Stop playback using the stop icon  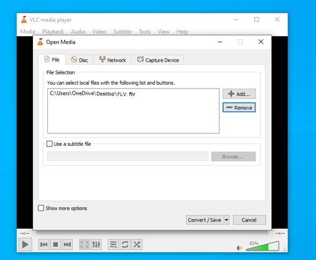(55, 244)
